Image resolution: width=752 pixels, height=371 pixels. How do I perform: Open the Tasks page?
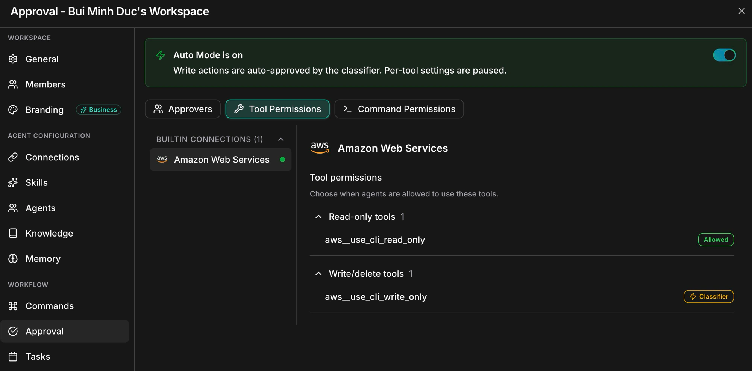point(65,357)
